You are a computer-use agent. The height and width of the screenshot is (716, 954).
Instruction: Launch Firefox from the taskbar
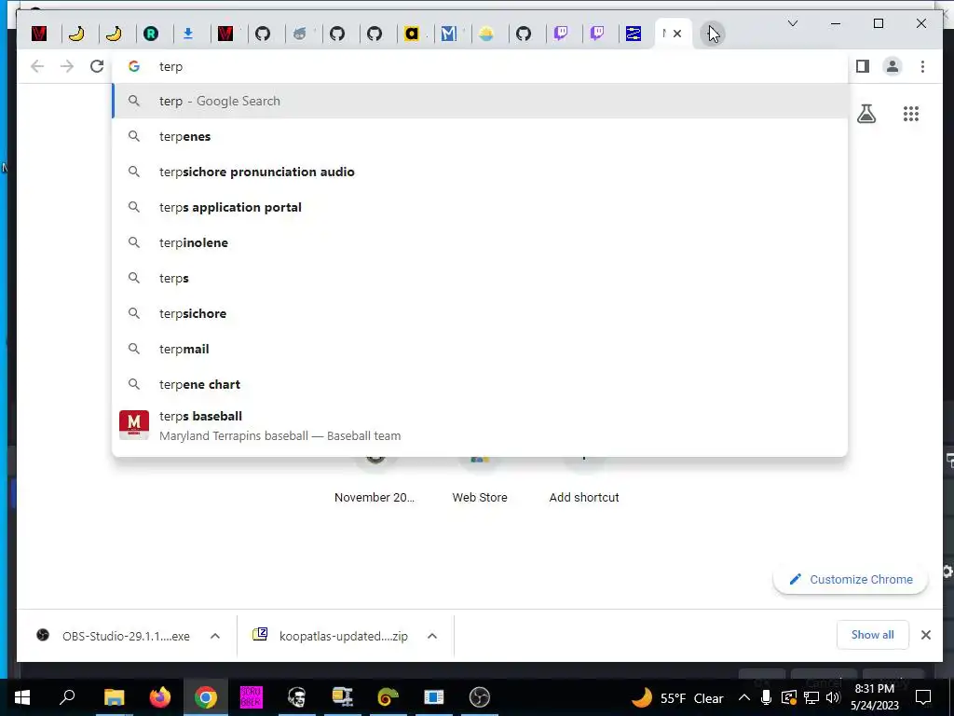[160, 697]
